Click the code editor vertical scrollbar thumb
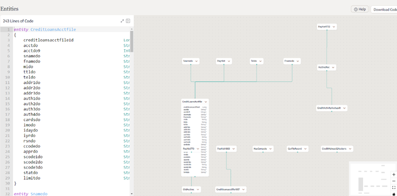This screenshot has height=196, width=397. click(x=132, y=41)
